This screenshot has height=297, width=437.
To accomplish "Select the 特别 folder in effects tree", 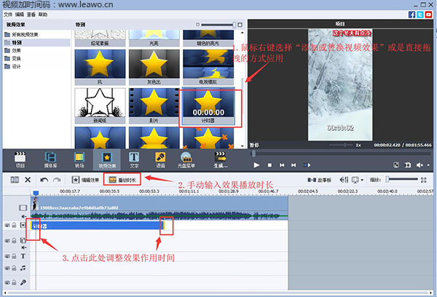I will tap(13, 43).
